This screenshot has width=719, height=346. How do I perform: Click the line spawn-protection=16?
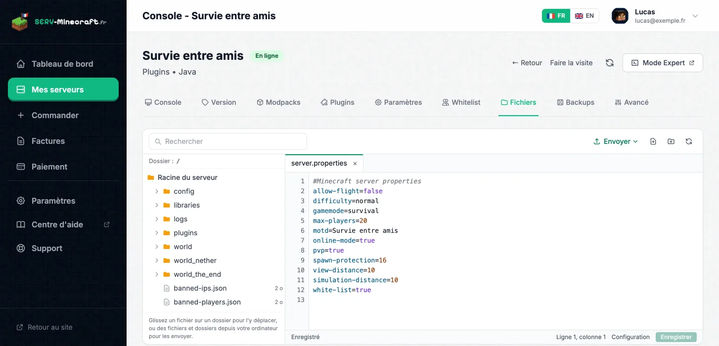[x=350, y=260]
